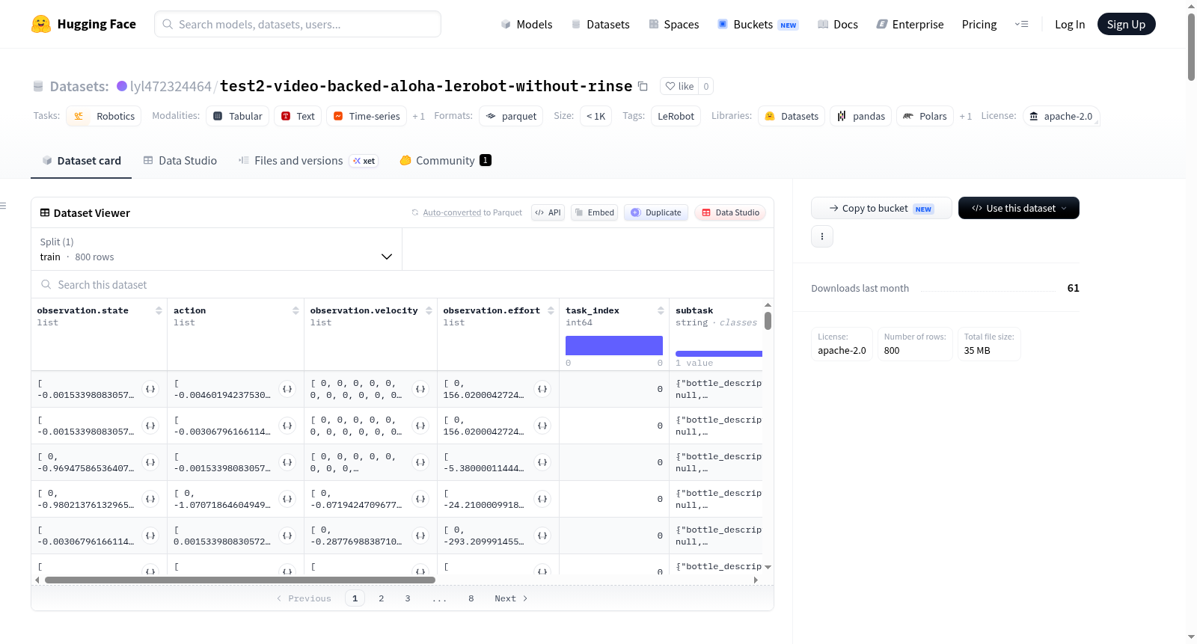Image resolution: width=1197 pixels, height=644 pixels.
Task: Open the Auto-converted to Parquet link
Action: pos(452,212)
